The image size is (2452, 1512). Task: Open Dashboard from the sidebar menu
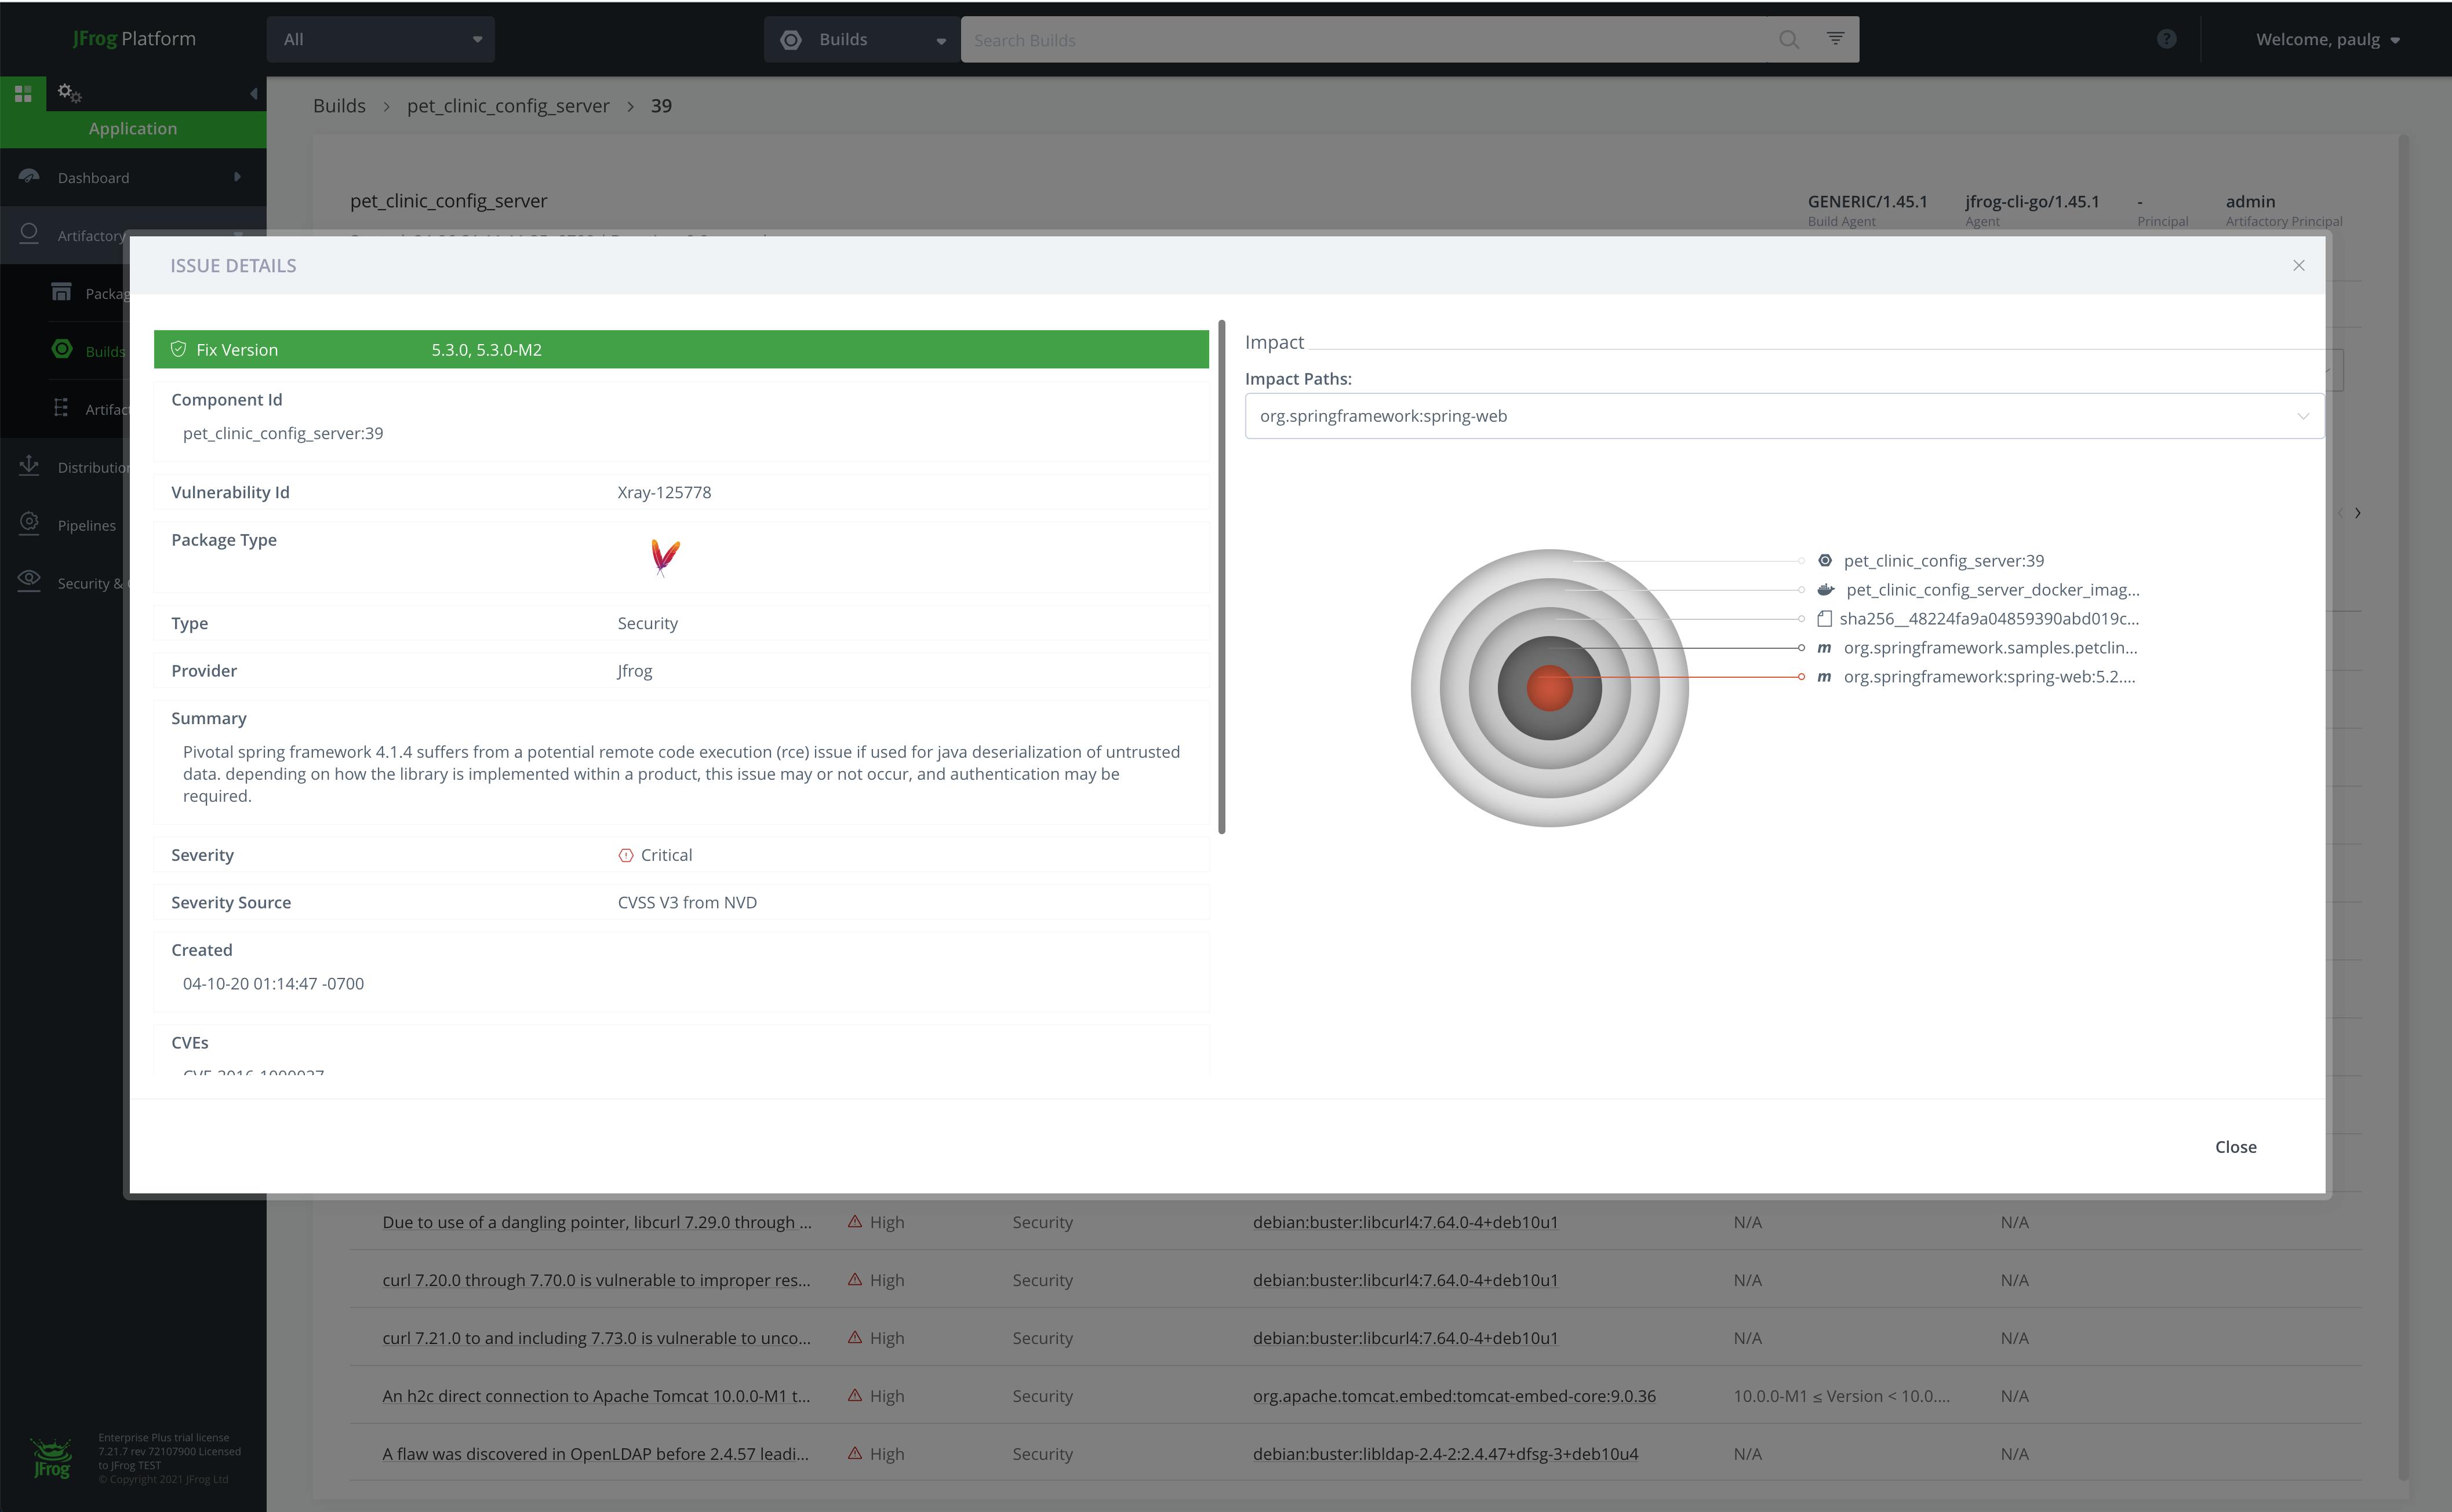[93, 177]
